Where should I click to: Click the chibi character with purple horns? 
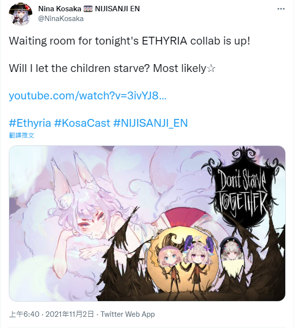(197, 263)
